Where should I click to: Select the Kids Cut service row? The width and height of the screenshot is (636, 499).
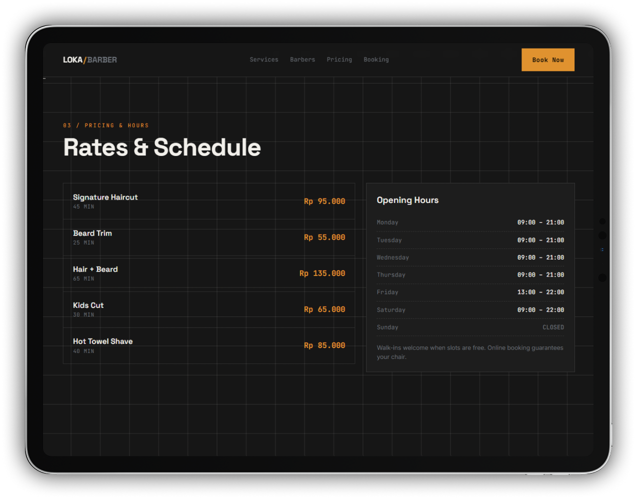tap(209, 309)
